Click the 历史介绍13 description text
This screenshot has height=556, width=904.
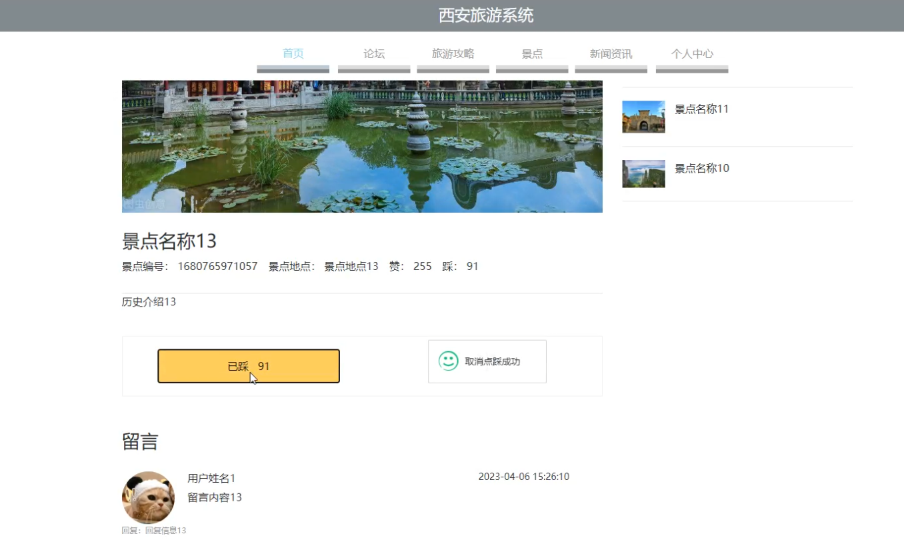(149, 302)
